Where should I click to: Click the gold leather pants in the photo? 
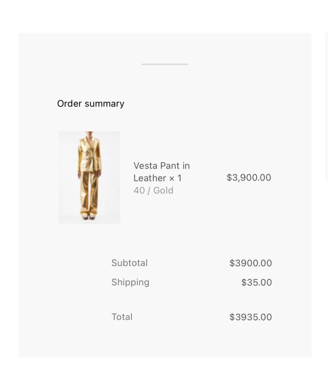(x=89, y=192)
